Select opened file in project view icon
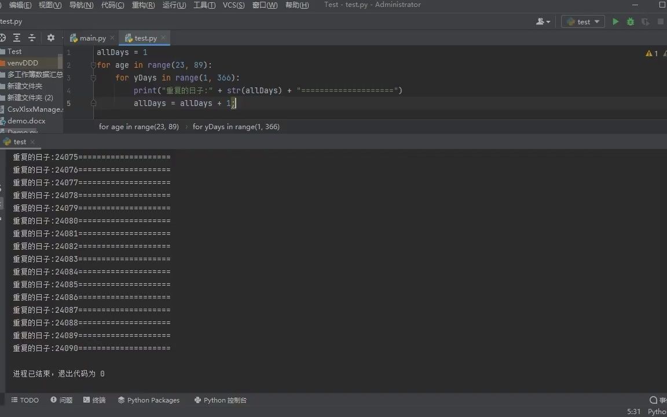The image size is (667, 417). [x=2, y=38]
